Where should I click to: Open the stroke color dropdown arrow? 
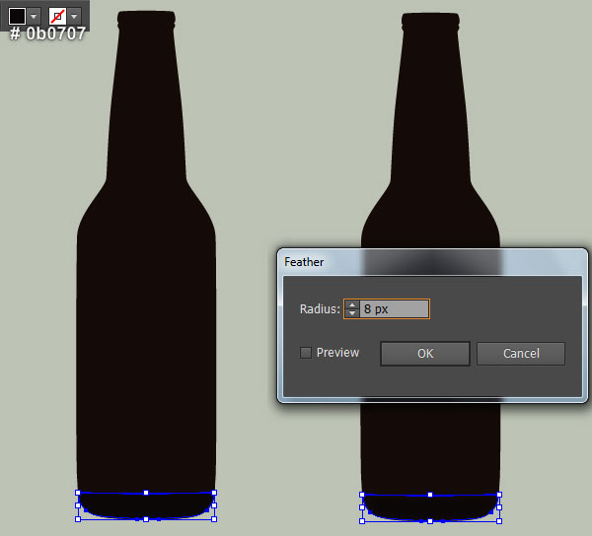click(x=74, y=16)
